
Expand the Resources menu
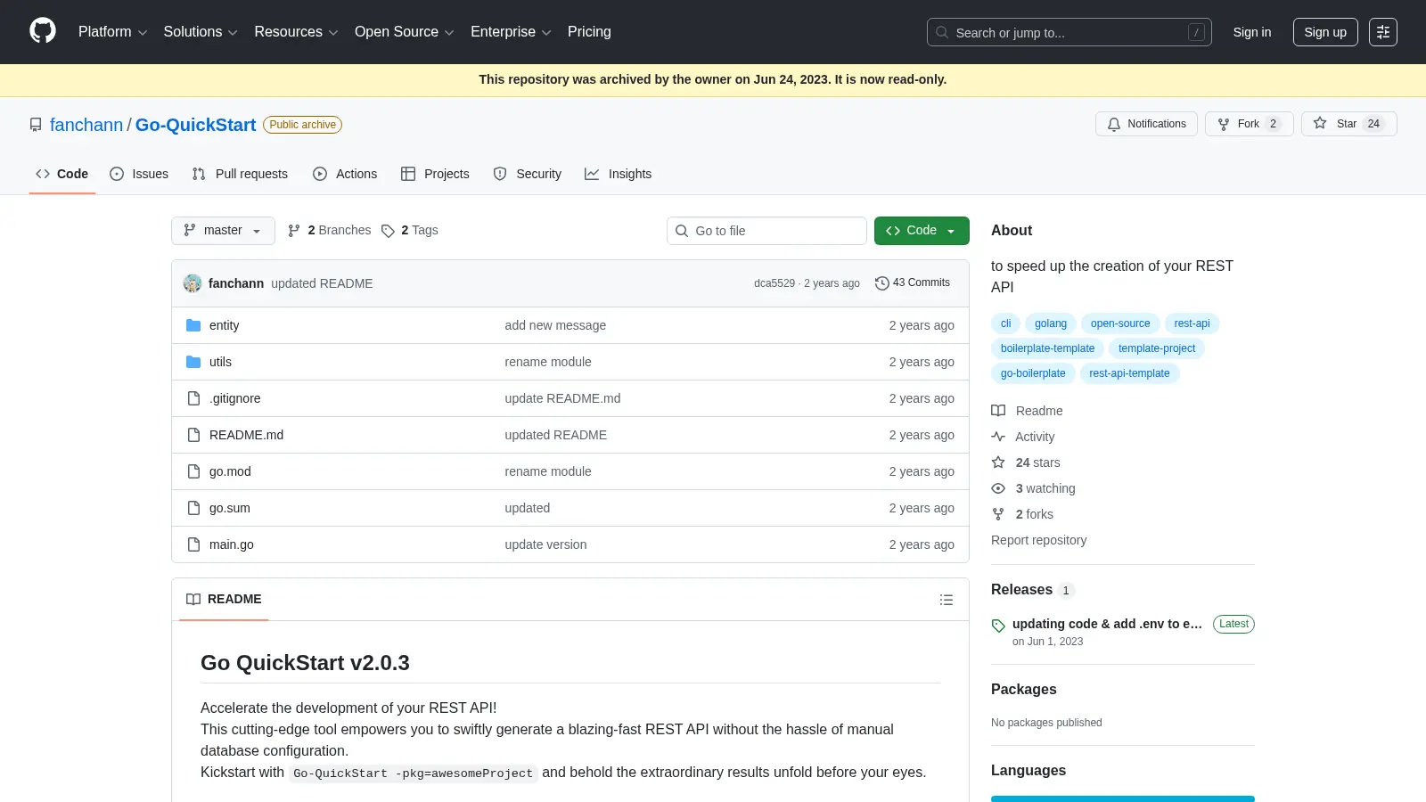[x=296, y=32]
